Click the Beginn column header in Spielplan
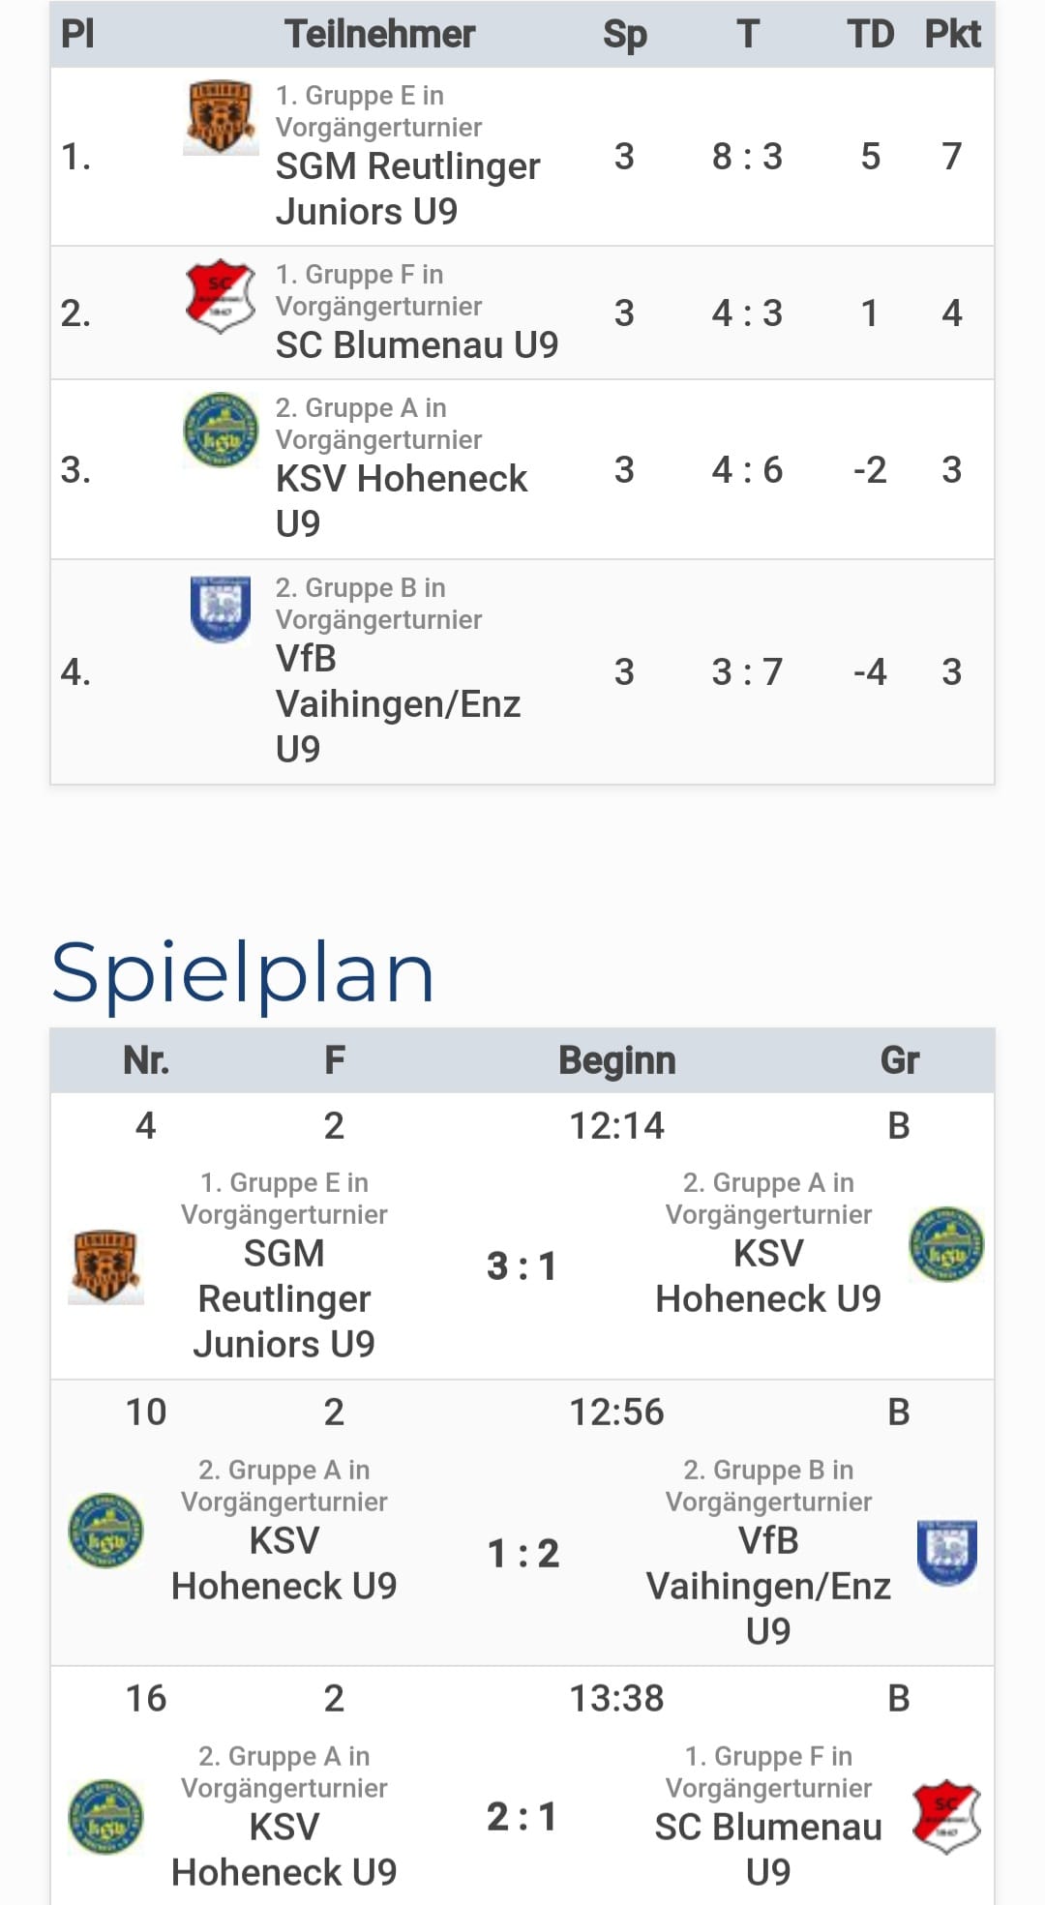Screen dimensions: 1045x1905 point(616,1060)
